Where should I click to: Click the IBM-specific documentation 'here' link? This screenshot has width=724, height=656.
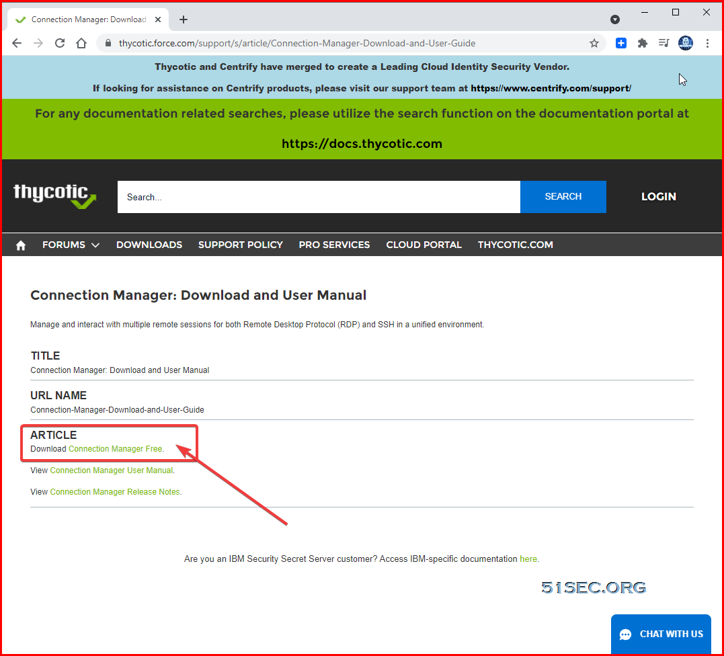(x=528, y=559)
